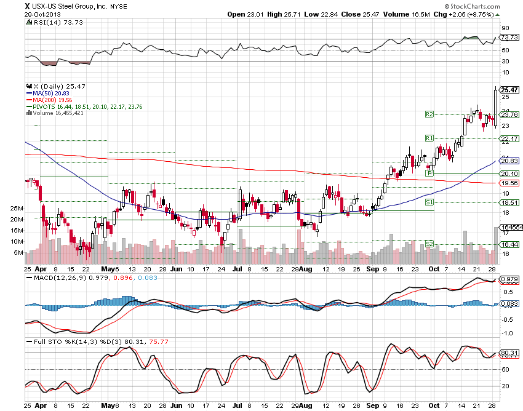Click the green R2 pivot label

429,114
